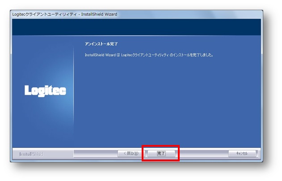Select the アンインストール完了 heading text
The image size is (282, 181).
(x=101, y=44)
